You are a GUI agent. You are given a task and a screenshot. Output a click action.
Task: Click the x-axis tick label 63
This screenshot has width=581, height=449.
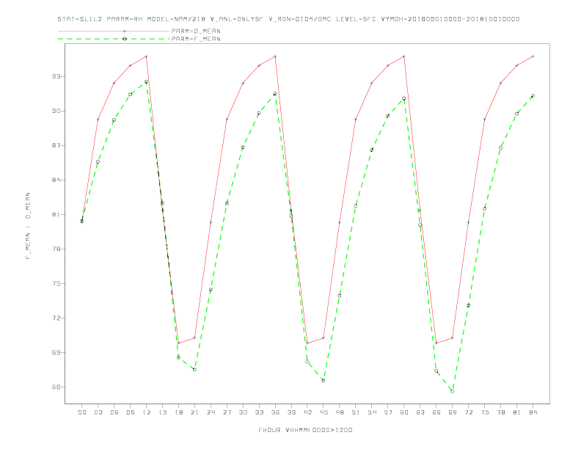pyautogui.click(x=420, y=412)
